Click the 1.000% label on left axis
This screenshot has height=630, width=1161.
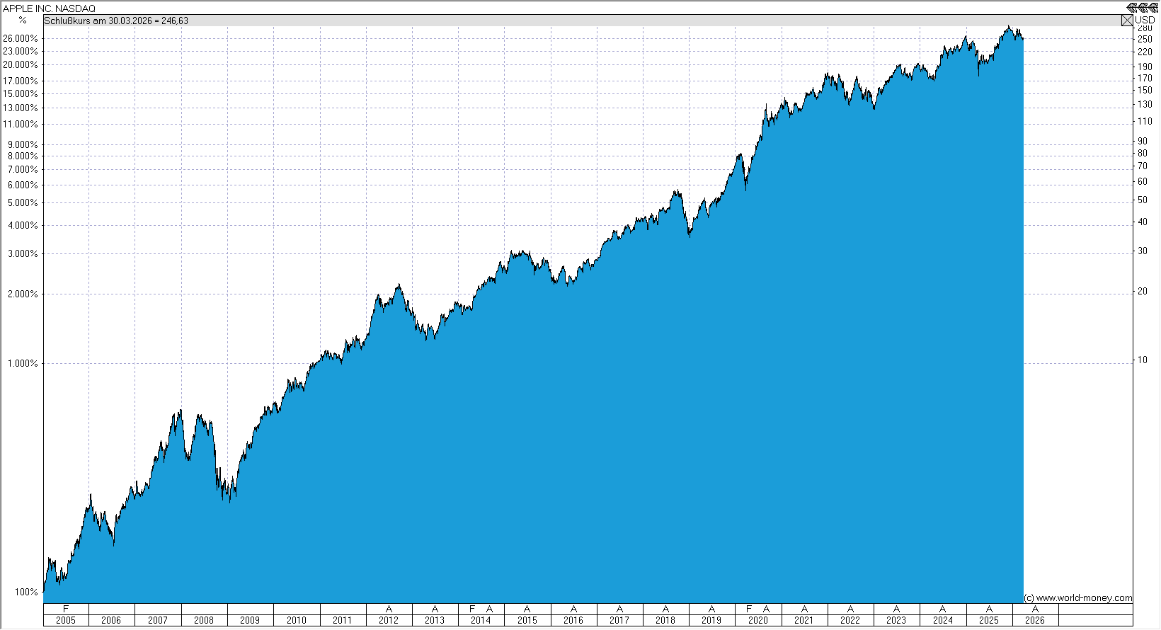point(23,363)
